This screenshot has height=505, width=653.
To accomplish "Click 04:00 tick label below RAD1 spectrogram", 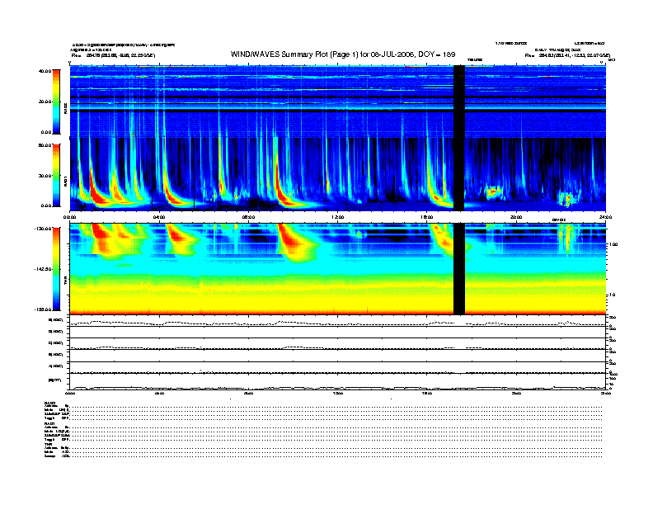I will pos(159,217).
